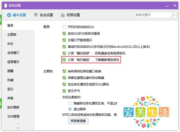Select 退出程序 radio option
The height and width of the screenshot is (132, 180).
tap(70, 109)
